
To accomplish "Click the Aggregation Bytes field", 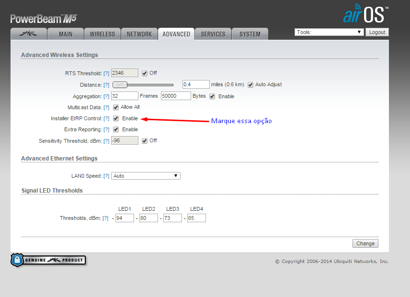I will click(x=176, y=96).
